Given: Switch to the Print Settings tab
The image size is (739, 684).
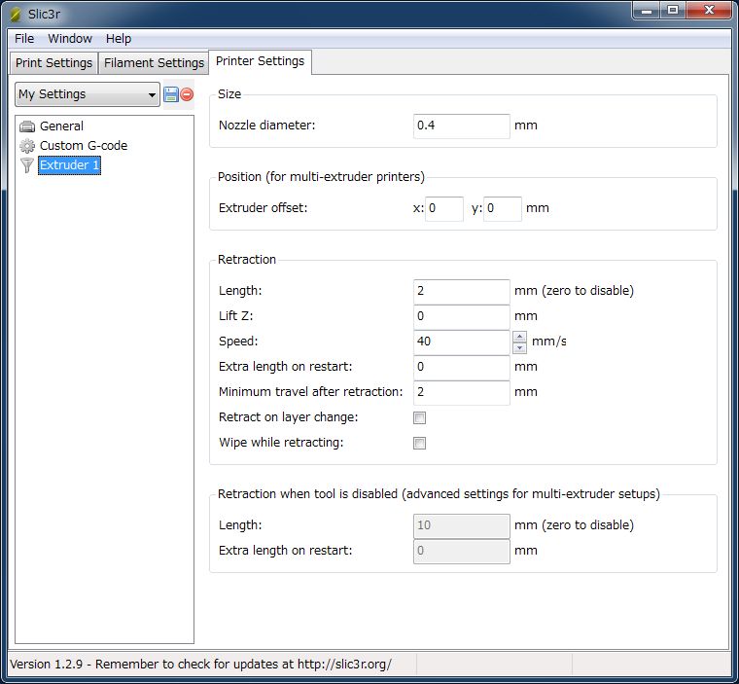Looking at the screenshot, I should [x=53, y=62].
